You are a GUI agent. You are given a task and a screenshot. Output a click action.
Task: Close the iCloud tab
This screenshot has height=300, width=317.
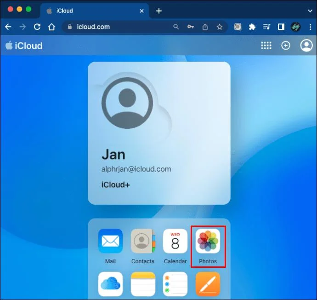click(142, 11)
